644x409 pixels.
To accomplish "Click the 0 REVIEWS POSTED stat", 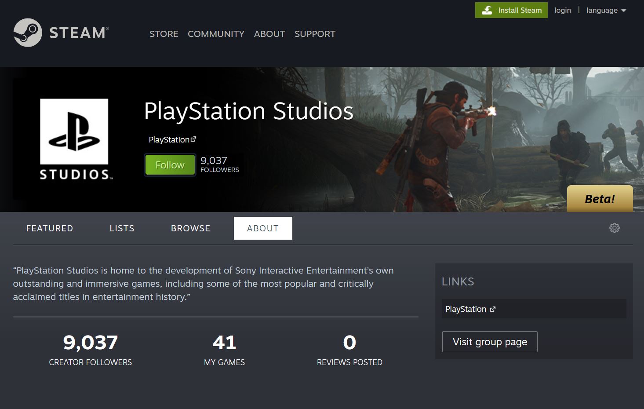I will [349, 350].
